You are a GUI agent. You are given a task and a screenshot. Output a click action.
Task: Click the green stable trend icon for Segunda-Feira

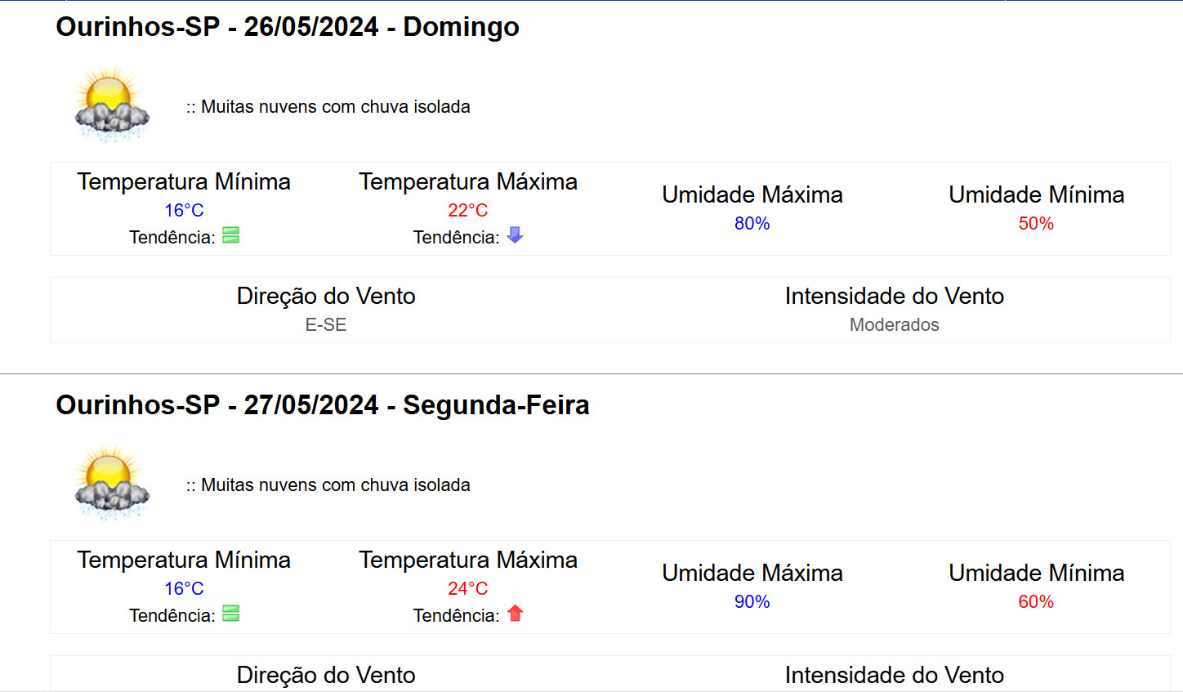(x=231, y=614)
